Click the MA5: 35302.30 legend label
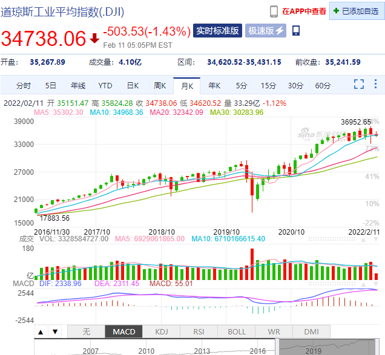This screenshot has width=385, height=355. click(59, 112)
